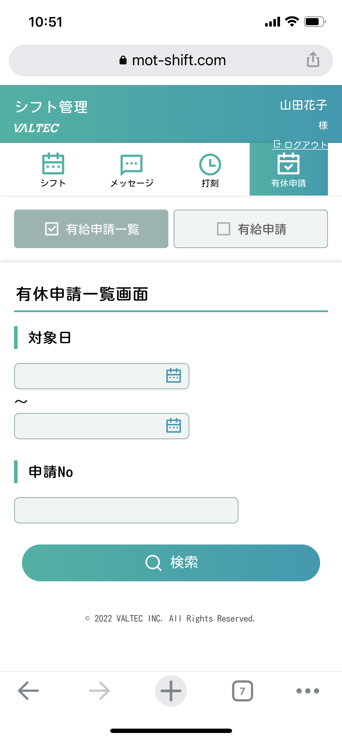This screenshot has height=740, width=342.
Task: Switch to the 有休申請 tab
Action: coord(289,170)
